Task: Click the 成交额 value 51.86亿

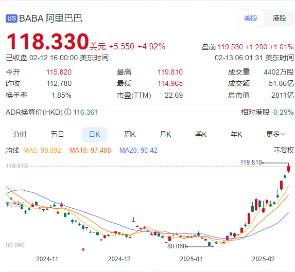Action: pos(281,83)
